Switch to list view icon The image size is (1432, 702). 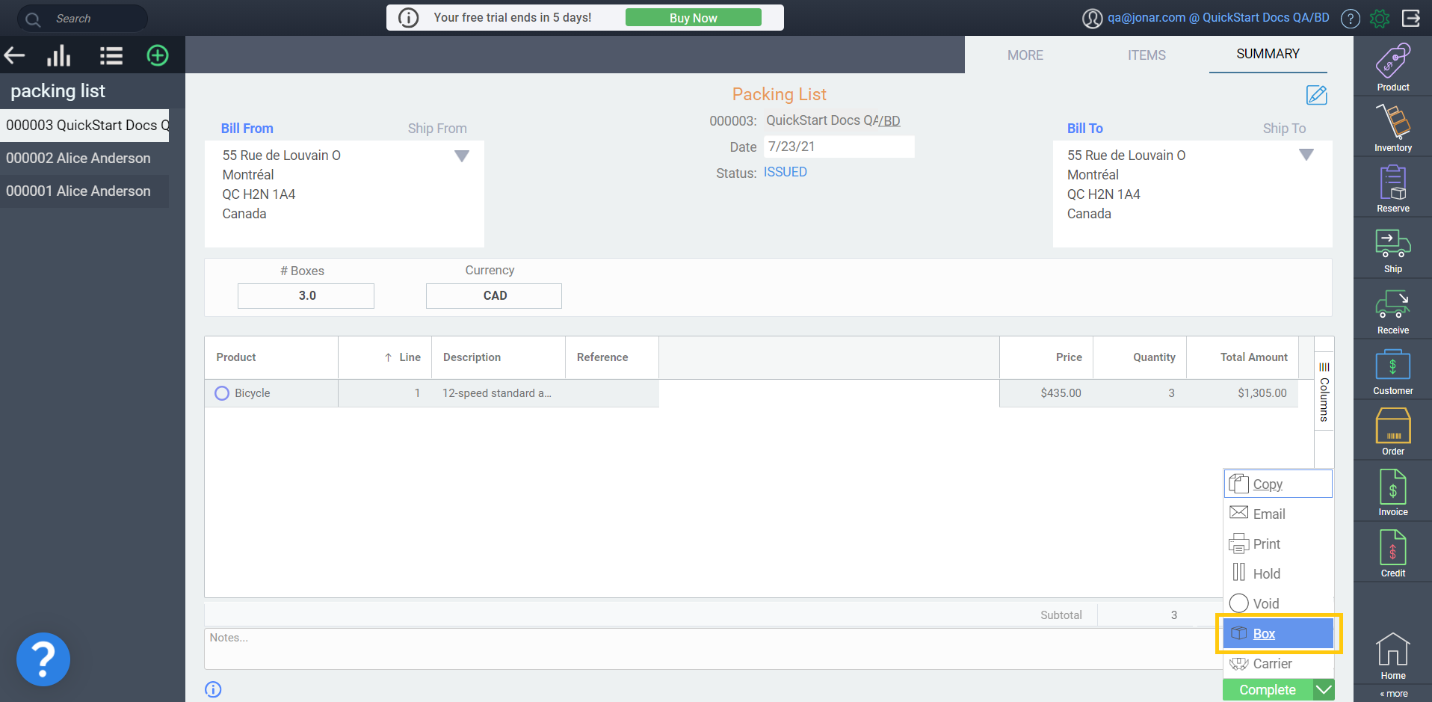[111, 55]
